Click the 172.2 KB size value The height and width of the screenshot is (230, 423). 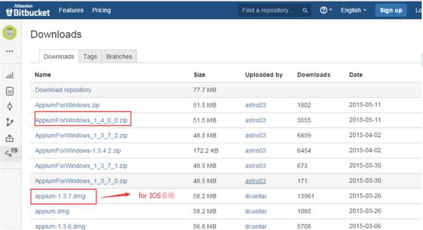pos(206,150)
